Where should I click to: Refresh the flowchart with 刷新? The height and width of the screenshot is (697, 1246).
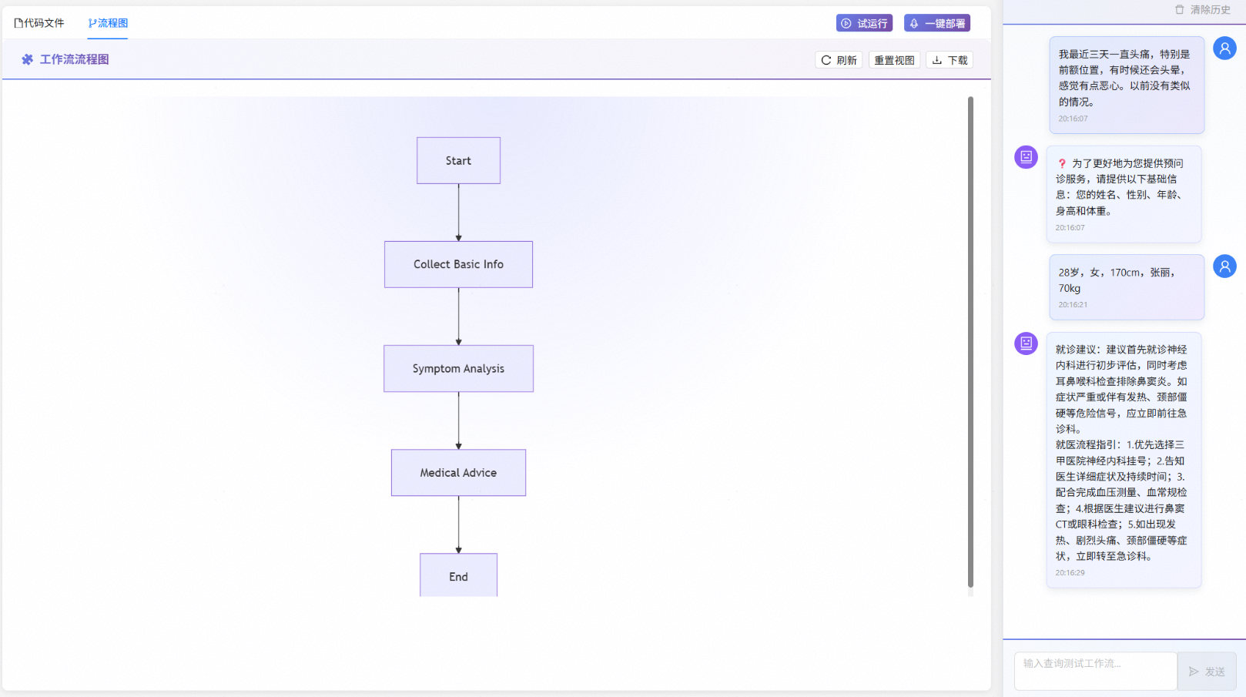pos(839,60)
